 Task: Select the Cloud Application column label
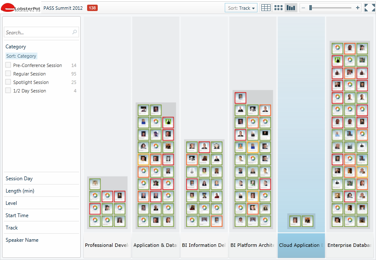(x=301, y=245)
